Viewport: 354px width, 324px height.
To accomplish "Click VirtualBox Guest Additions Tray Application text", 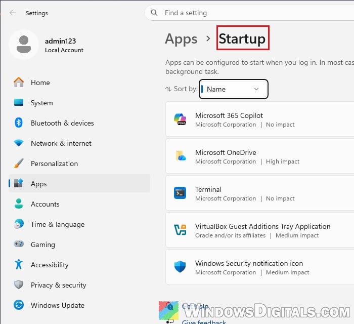I will tap(263, 226).
